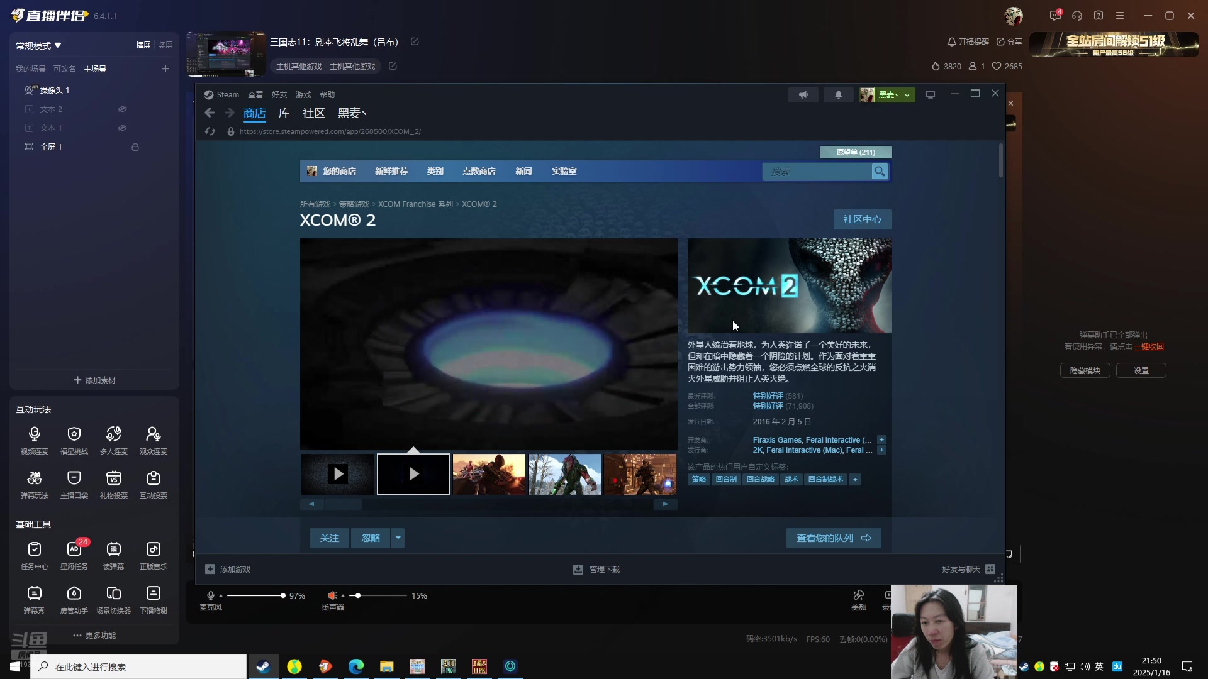Screen dimensions: 1208x679
Task: Switch to Steam 社区 community tab
Action: pyautogui.click(x=313, y=113)
